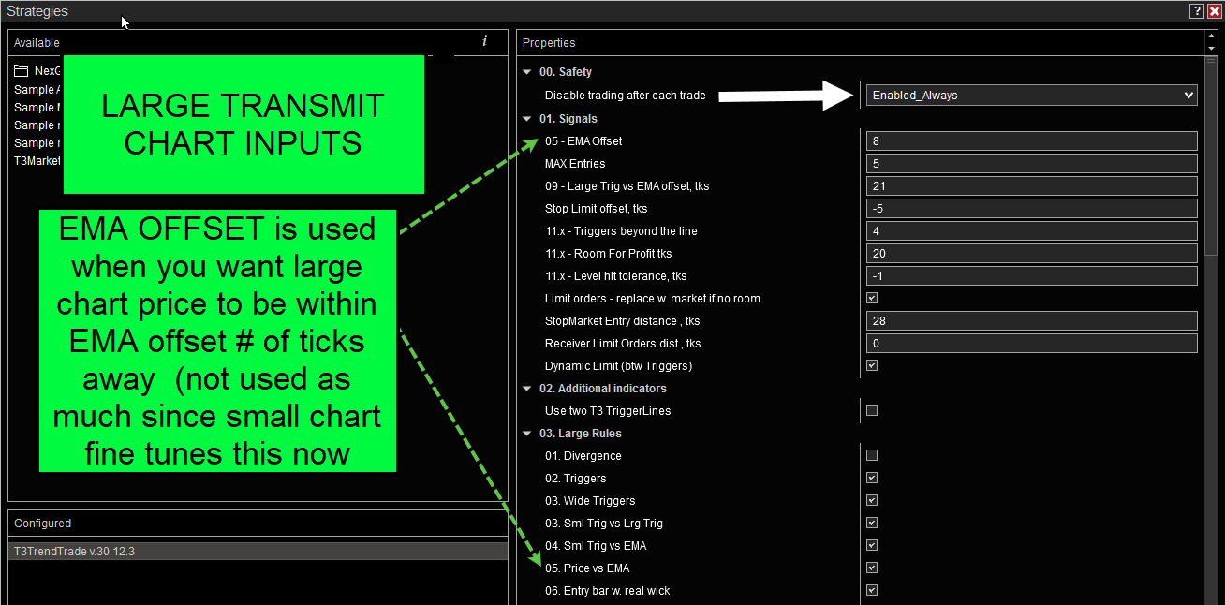Collapse 02. Additional indicators section
This screenshot has height=605, width=1225.
click(527, 389)
